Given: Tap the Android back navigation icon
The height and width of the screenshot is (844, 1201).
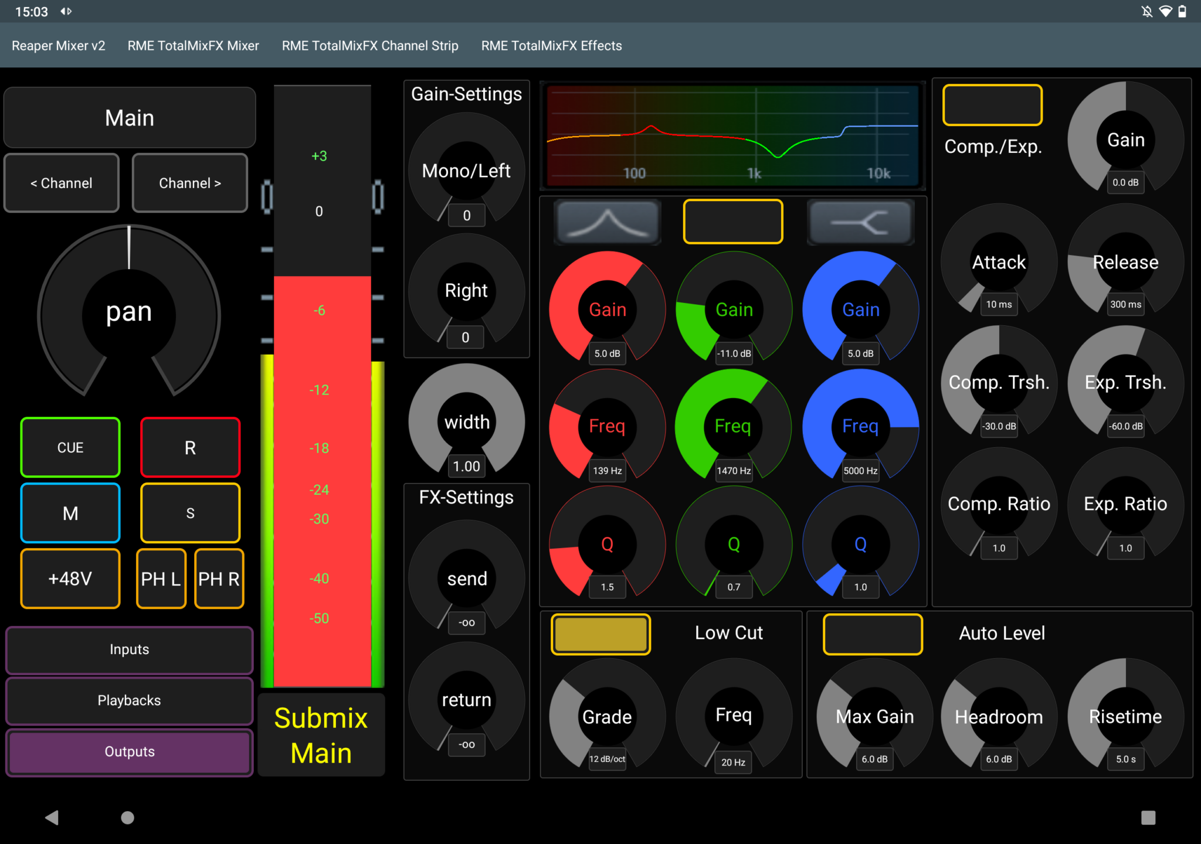Looking at the screenshot, I should click(52, 818).
